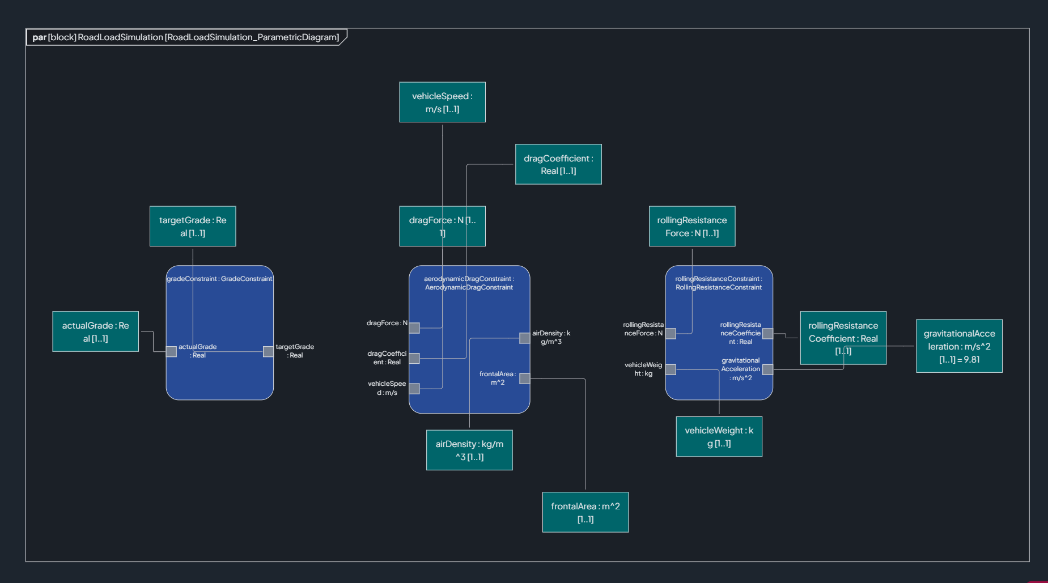Click the airDensity : kg/m^3 parameter port
The image size is (1048, 583).
pos(525,338)
